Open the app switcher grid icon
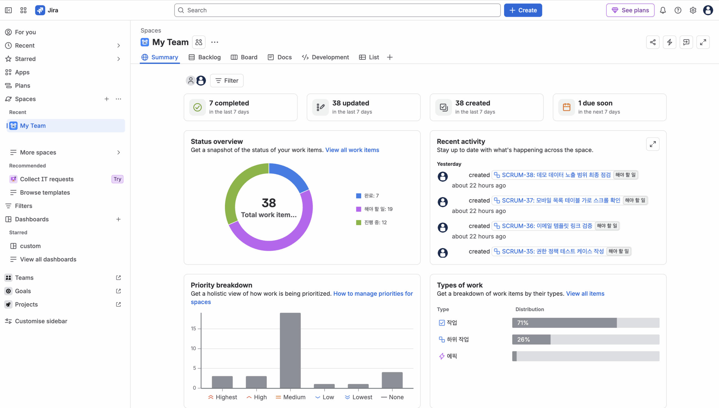 click(23, 10)
